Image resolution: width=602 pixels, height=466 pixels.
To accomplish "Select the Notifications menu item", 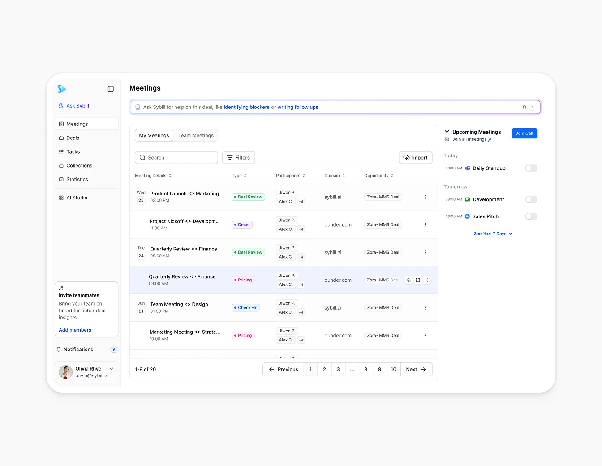I will [78, 349].
